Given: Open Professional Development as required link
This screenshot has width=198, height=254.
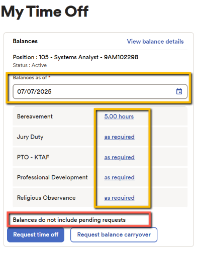Looking at the screenshot, I should 119,177.
